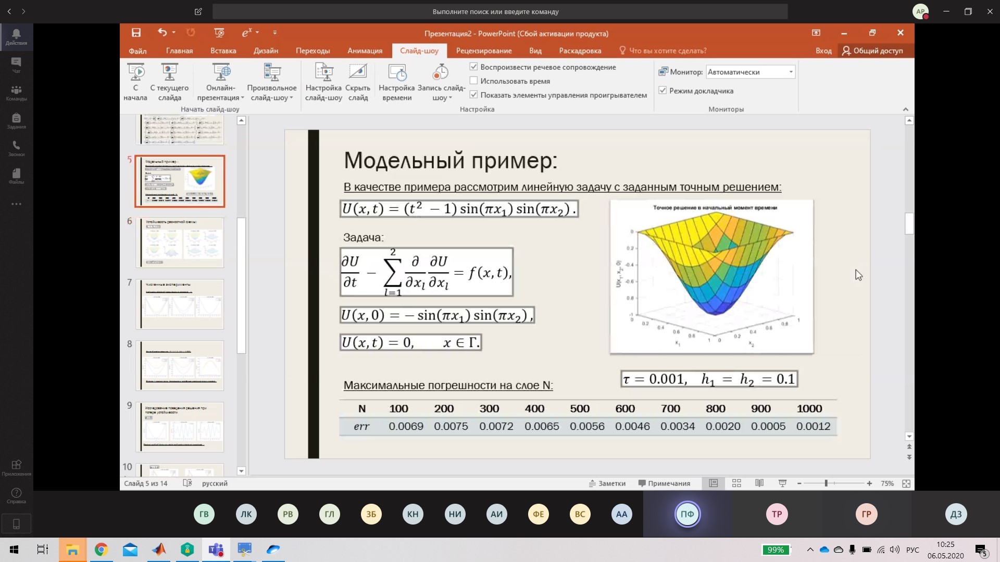Open Teams help 'Справка' icon

16,496
